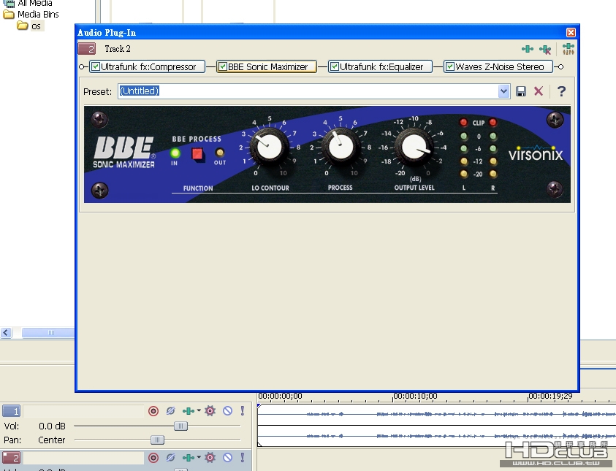Viewport: 616px width, 471px height.
Task: Arm Track 2 for record
Action: [153, 458]
